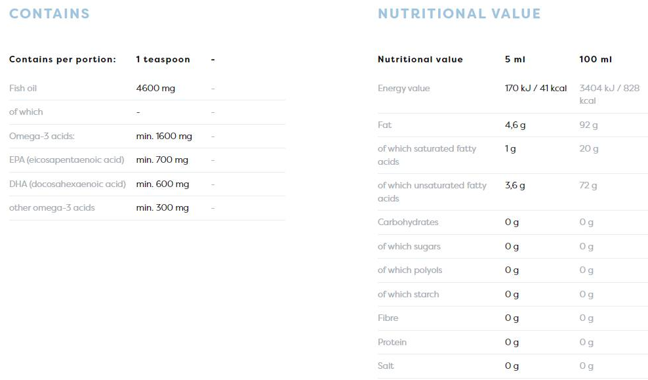
Task: Select the other omega-3 acids label
Action: 52,207
